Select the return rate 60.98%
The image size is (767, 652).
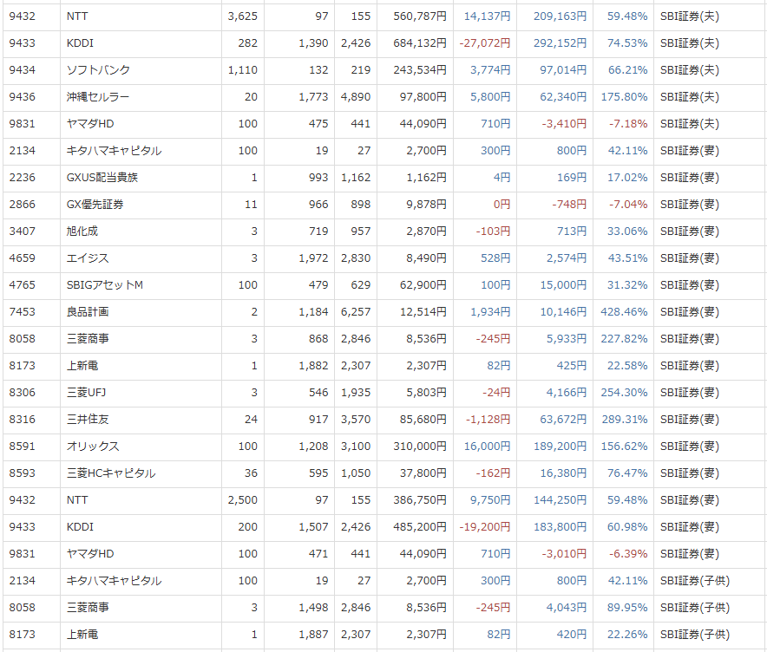(627, 527)
